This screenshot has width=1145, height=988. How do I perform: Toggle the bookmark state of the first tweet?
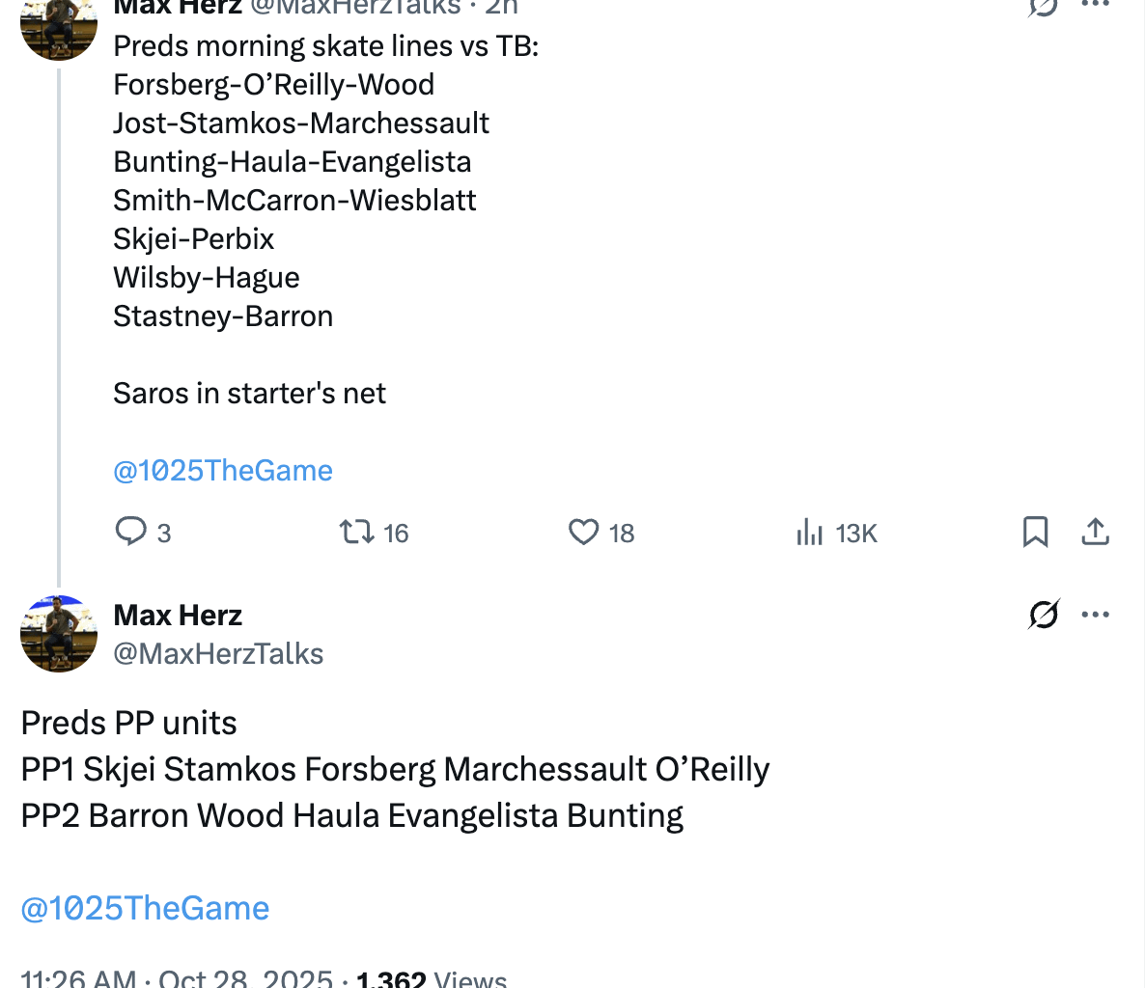(x=1036, y=532)
